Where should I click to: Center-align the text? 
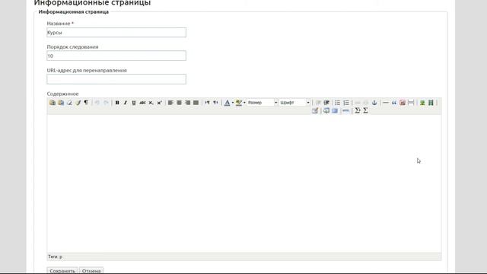(179, 103)
